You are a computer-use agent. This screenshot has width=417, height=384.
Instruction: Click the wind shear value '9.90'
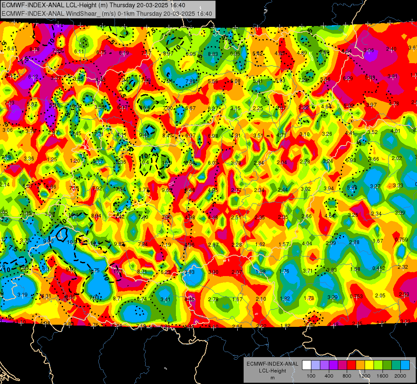pos(49,241)
